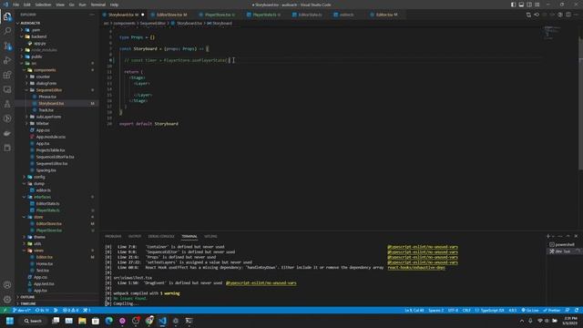Maximize terminal panel with the chevron-up icon

(x=568, y=236)
